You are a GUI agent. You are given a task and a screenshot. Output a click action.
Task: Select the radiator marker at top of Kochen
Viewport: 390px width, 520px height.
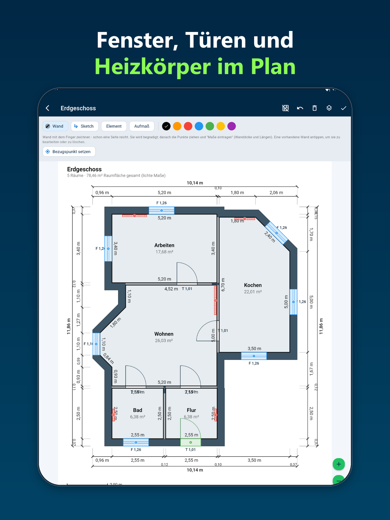[x=245, y=219]
